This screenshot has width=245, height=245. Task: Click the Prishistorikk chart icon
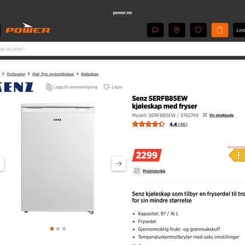[x=137, y=171]
